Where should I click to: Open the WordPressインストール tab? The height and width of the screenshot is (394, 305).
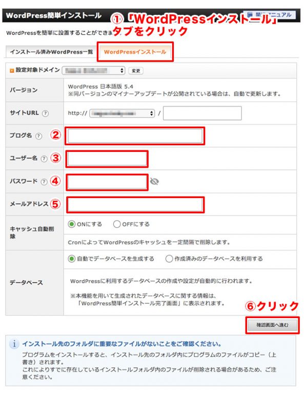pyautogui.click(x=135, y=52)
